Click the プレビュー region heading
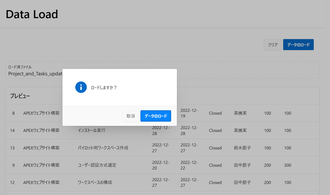 (20, 96)
